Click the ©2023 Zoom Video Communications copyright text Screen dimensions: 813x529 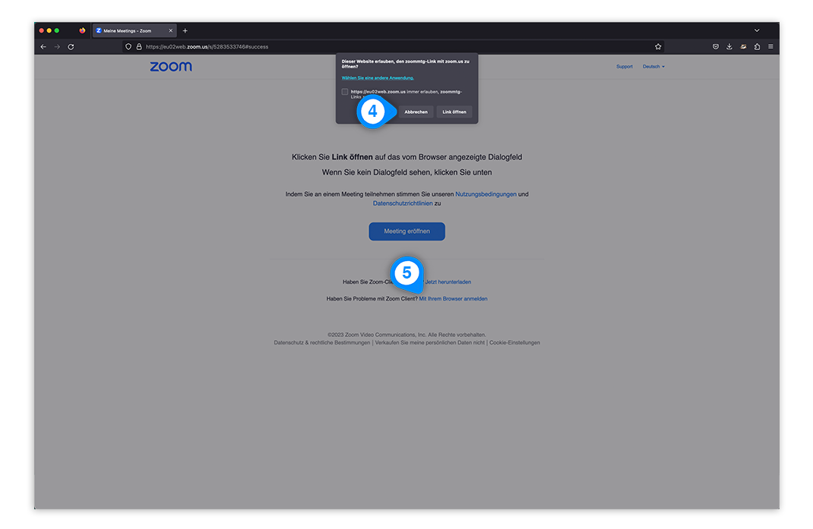click(x=407, y=335)
